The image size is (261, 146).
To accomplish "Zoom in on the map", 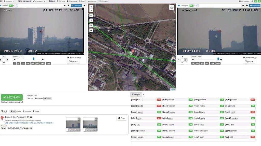I will [x=91, y=7].
